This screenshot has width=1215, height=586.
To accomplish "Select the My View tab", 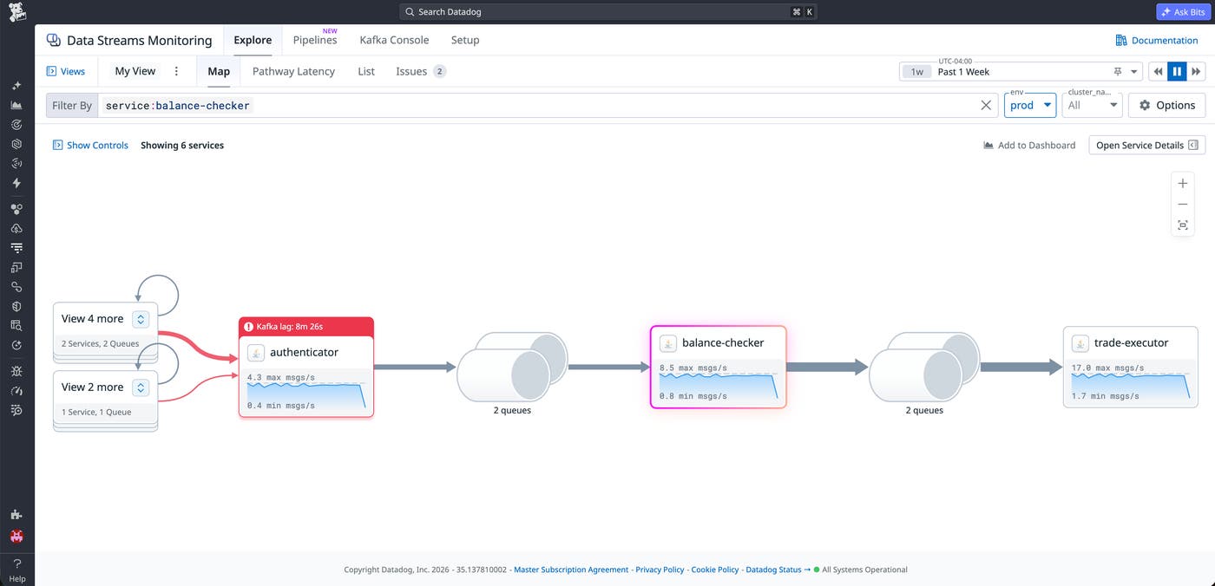I will point(135,71).
